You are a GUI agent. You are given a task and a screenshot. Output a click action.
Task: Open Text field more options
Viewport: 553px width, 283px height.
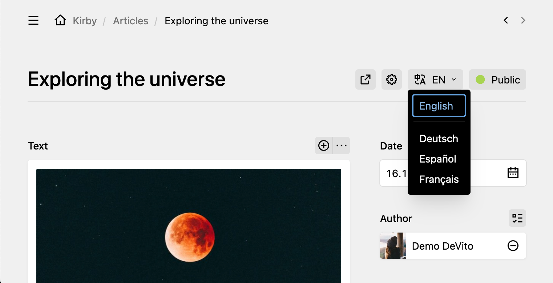click(342, 145)
